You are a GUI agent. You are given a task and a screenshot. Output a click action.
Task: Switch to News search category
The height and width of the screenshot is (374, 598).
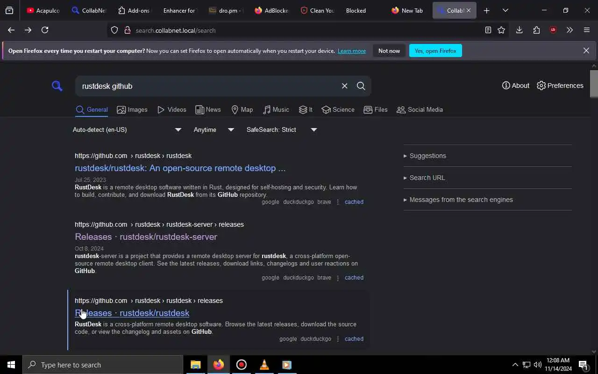(208, 110)
